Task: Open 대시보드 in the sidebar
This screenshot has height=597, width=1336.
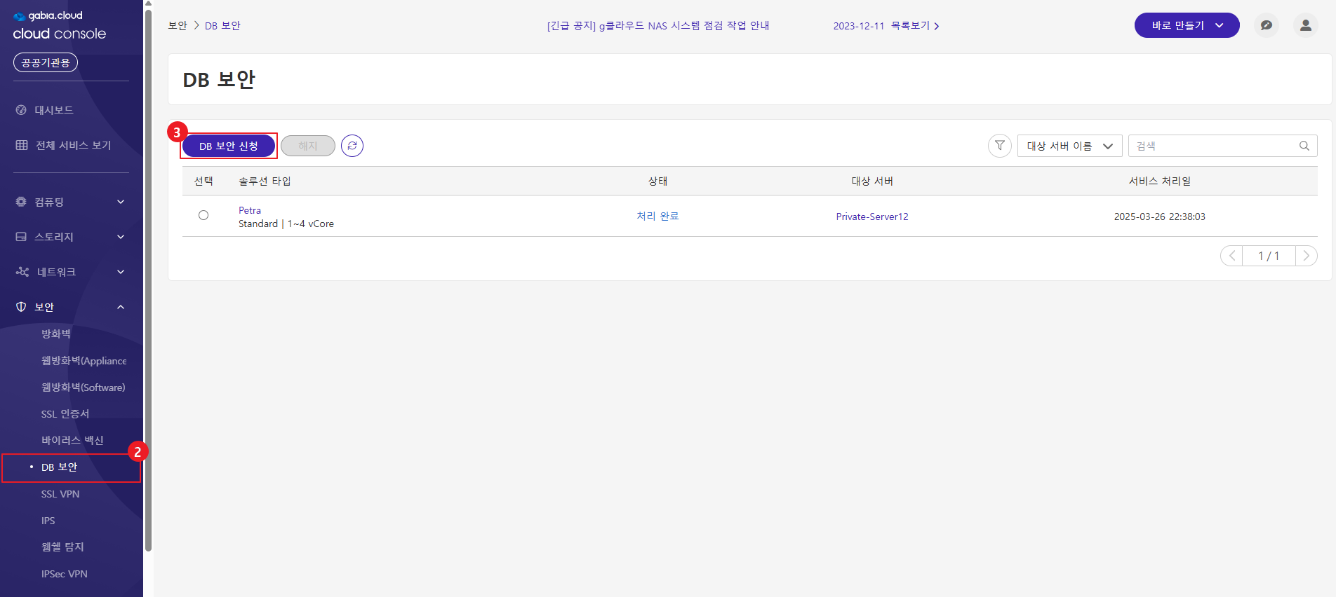Action: pyautogui.click(x=54, y=110)
